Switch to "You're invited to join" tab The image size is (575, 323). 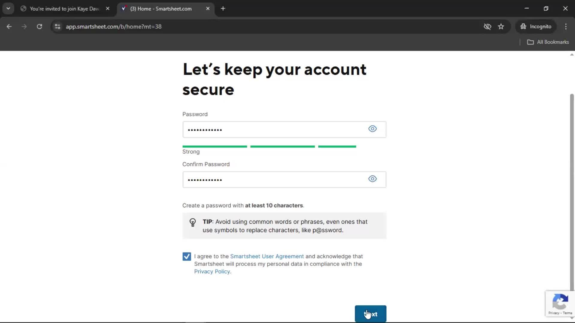point(64,9)
